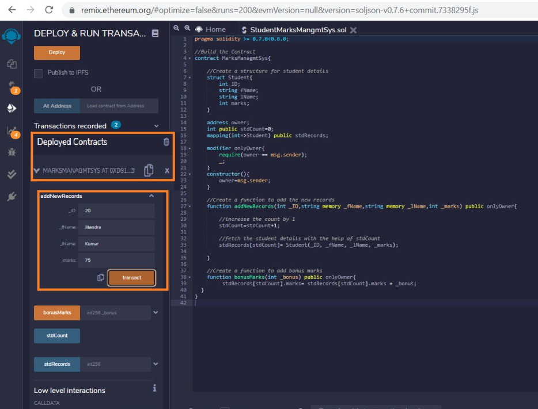This screenshot has height=409, width=538.
Task: Copy the deployed contract address
Action: [x=149, y=170]
